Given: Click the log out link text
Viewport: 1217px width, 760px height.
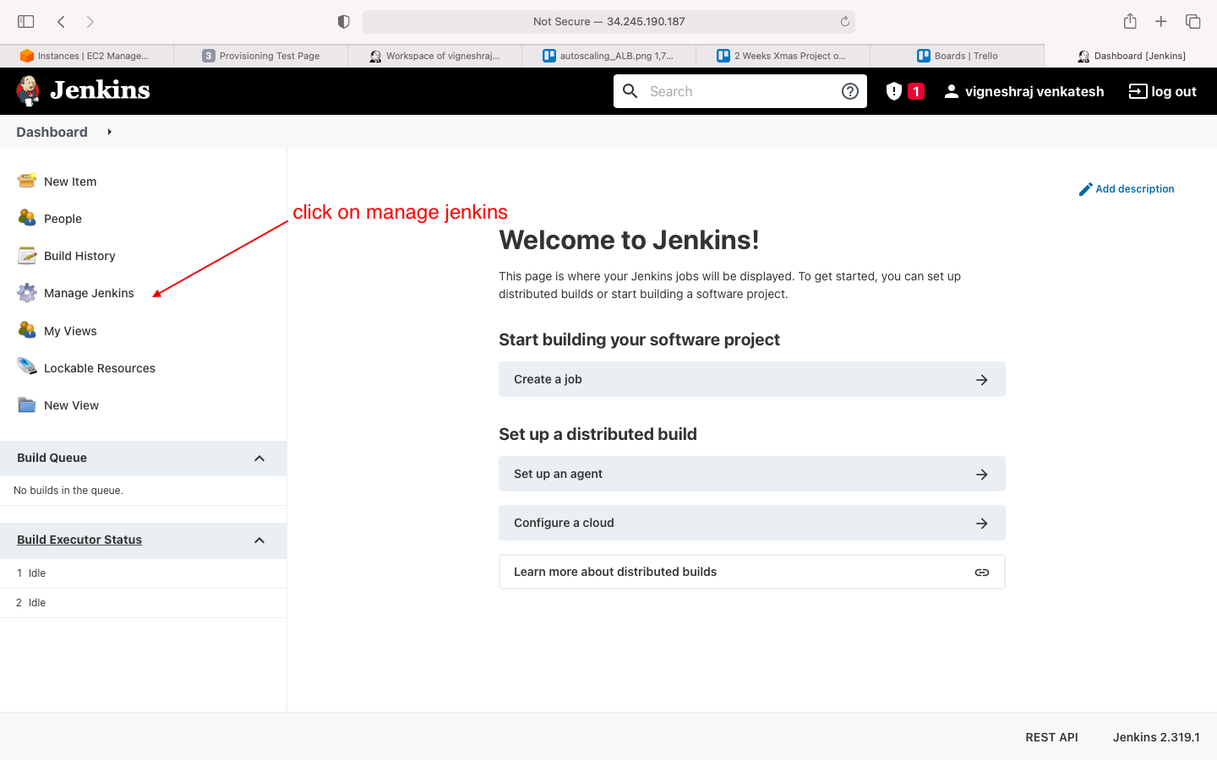Looking at the screenshot, I should 1174,91.
